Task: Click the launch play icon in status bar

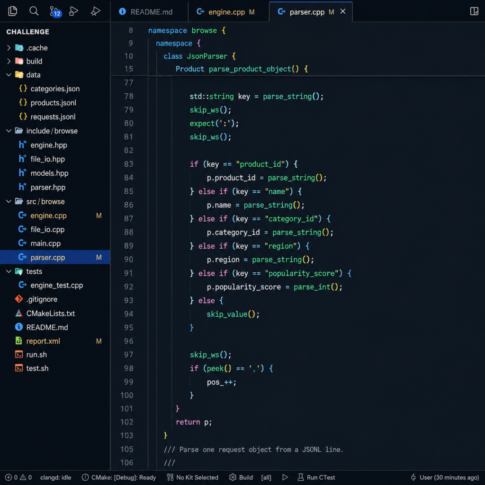Action: 285,477
